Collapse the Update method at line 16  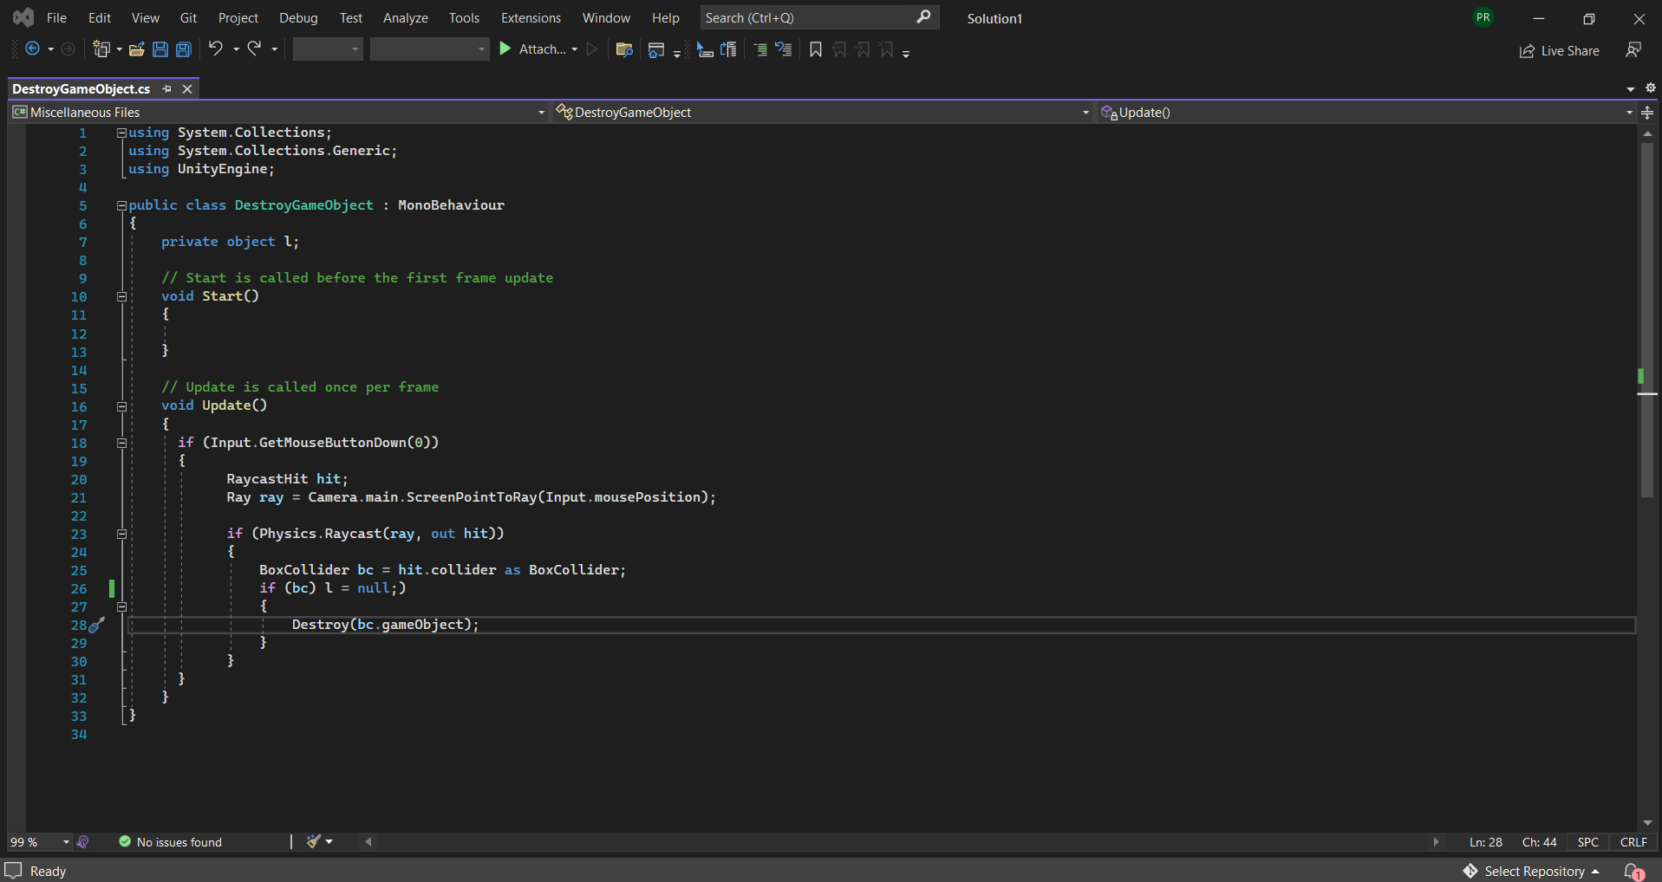[121, 405]
